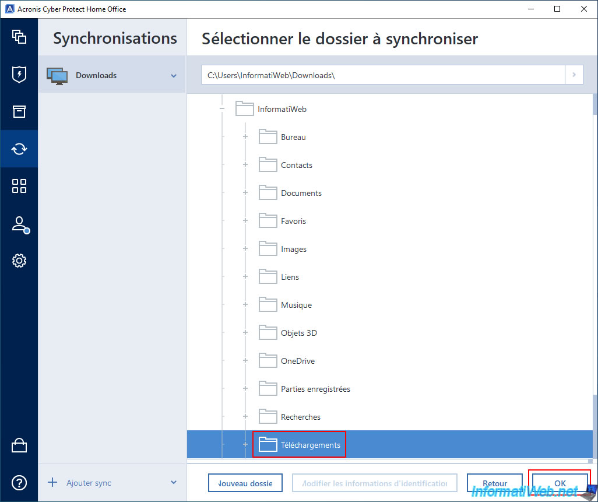The image size is (598, 502).
Task: Expand the Documents folder node
Action: tap(245, 193)
